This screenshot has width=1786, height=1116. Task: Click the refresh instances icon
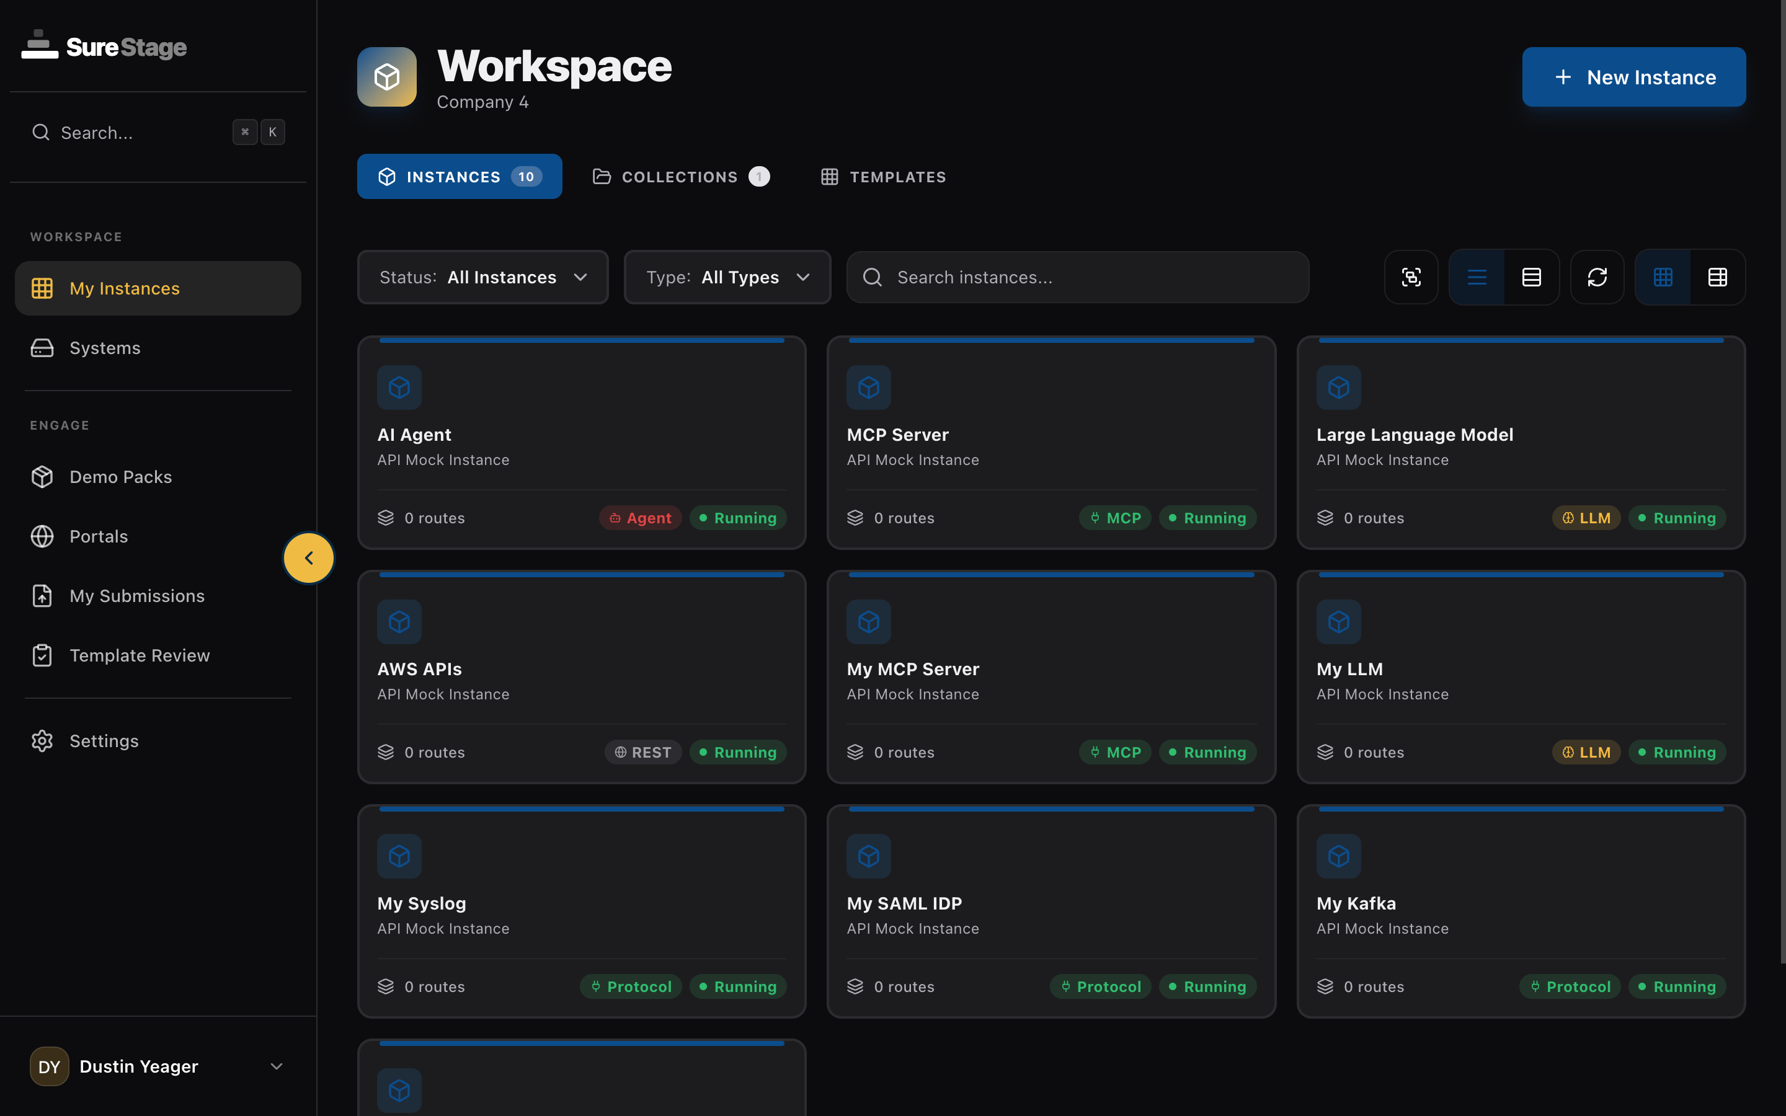point(1597,277)
